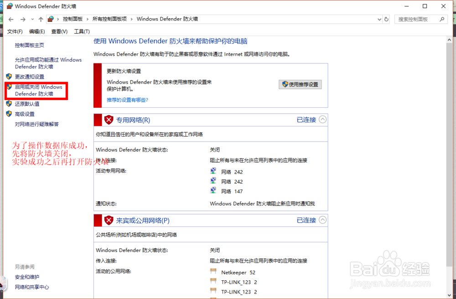Click shield icon beside 启用或关闭 Windows Defender
456x299 pixels.
point(9,87)
